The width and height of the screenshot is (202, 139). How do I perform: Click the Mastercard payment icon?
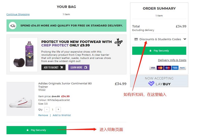pos(160,68)
